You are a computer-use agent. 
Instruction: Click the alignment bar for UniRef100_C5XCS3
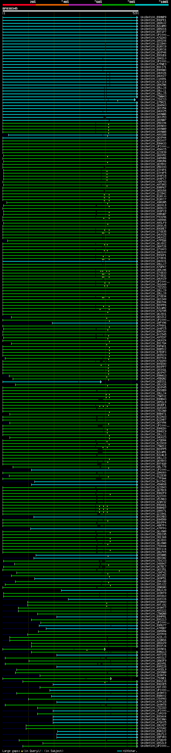(x=69, y=100)
